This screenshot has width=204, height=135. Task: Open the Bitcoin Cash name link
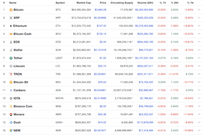point(22,34)
